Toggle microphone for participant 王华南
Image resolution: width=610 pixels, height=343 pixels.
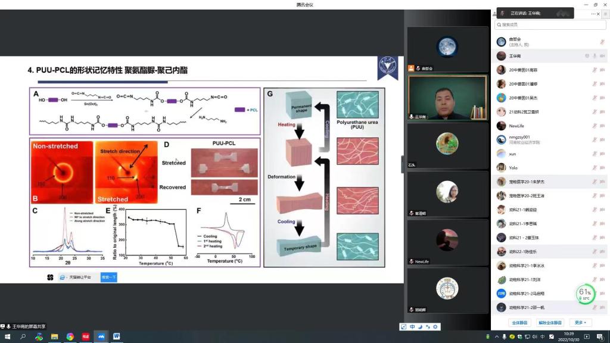coord(594,55)
